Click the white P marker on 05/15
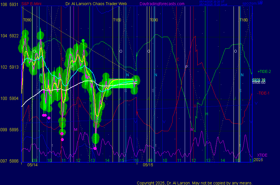 click(x=186, y=67)
